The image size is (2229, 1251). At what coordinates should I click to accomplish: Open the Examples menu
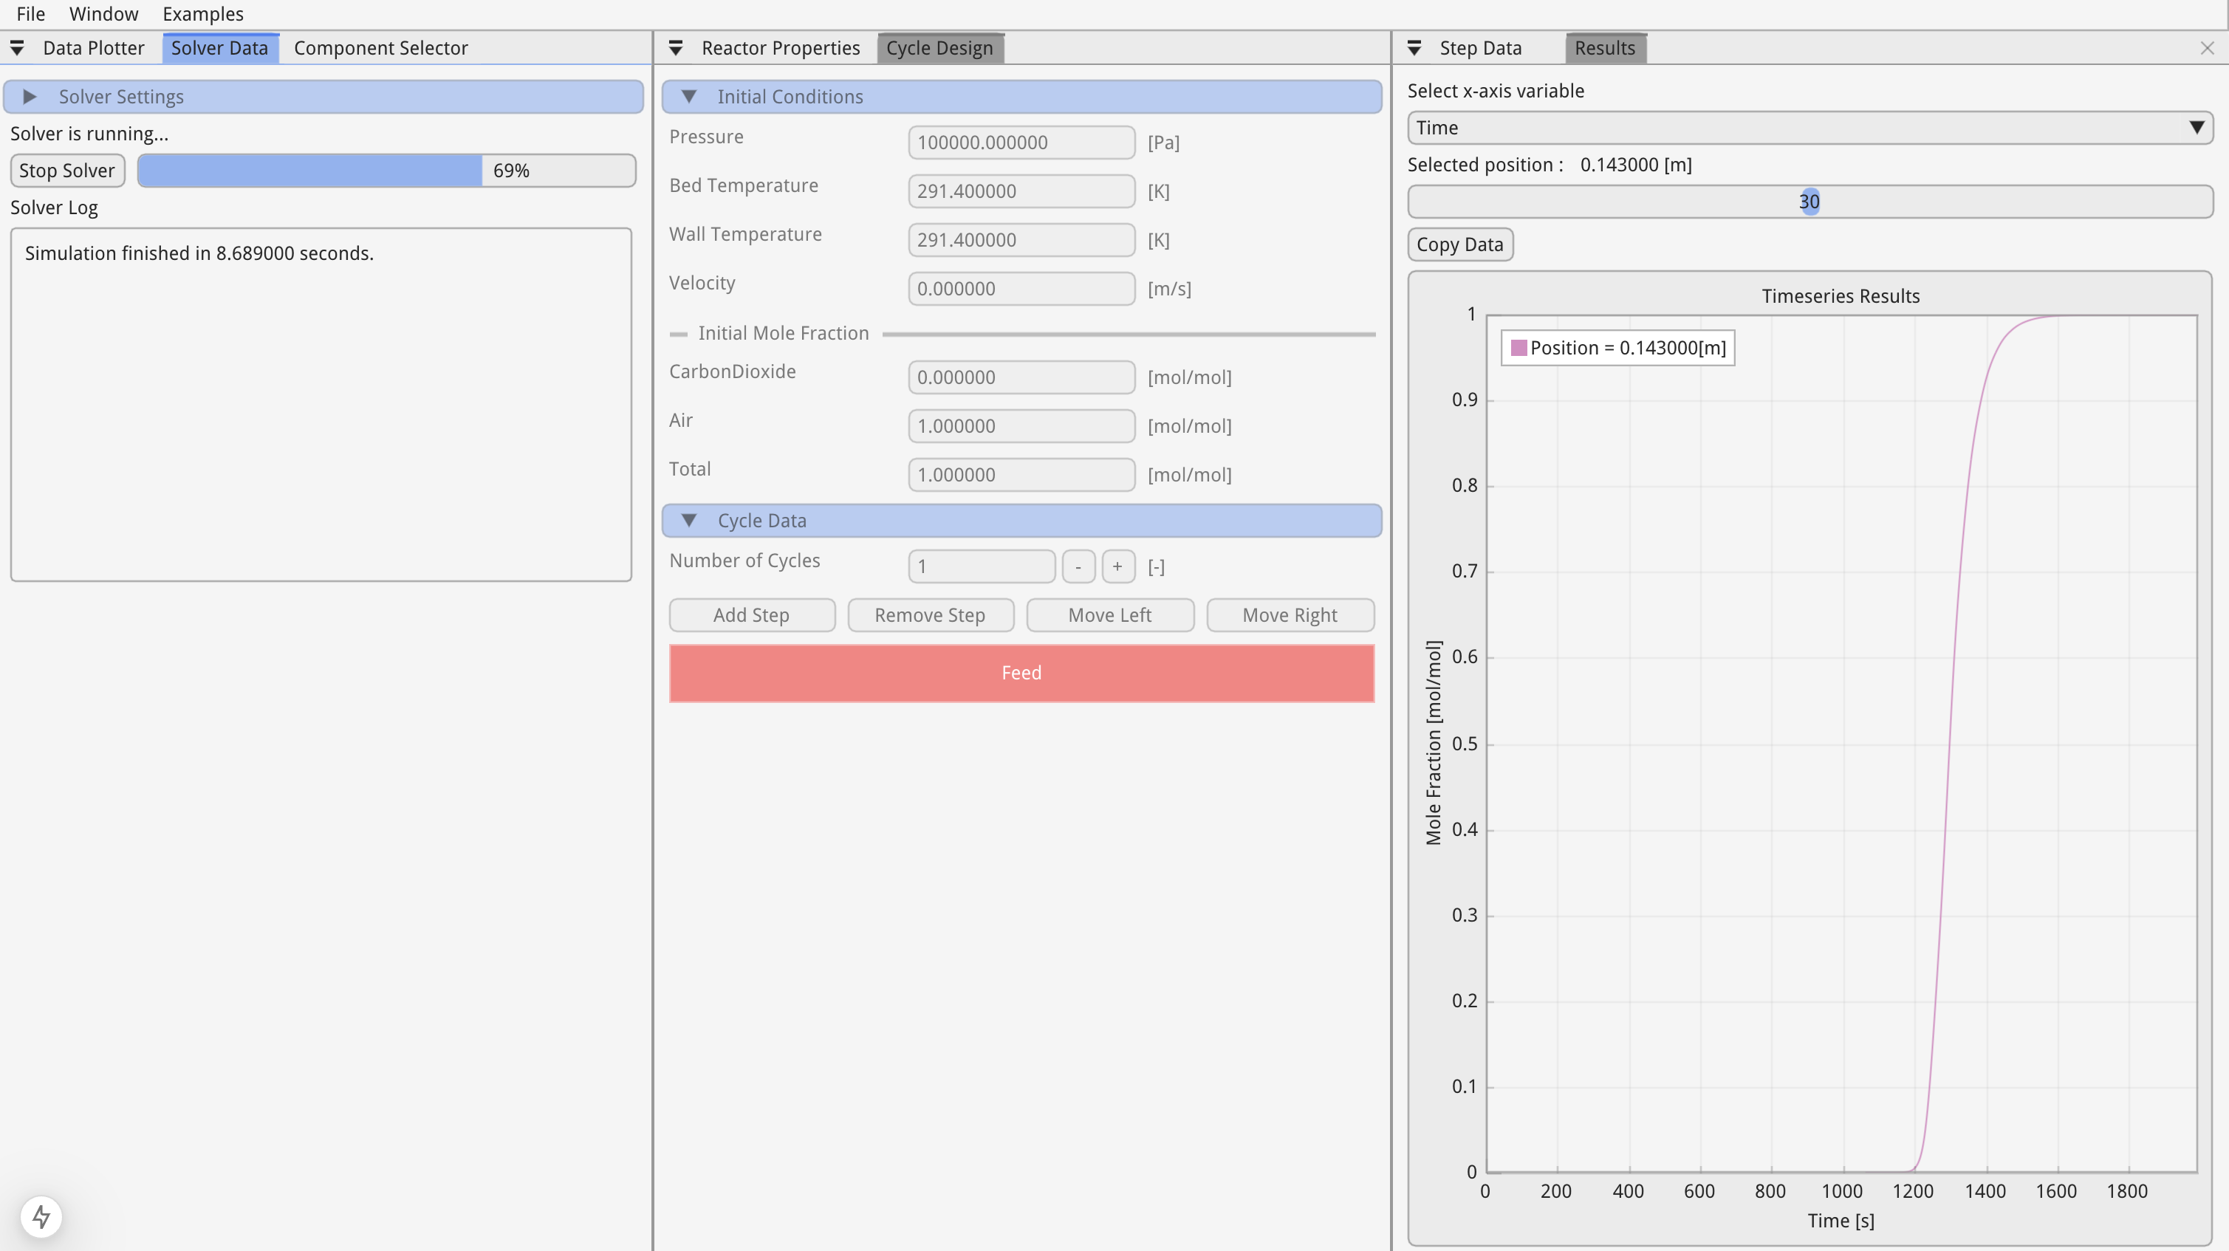pyautogui.click(x=202, y=14)
